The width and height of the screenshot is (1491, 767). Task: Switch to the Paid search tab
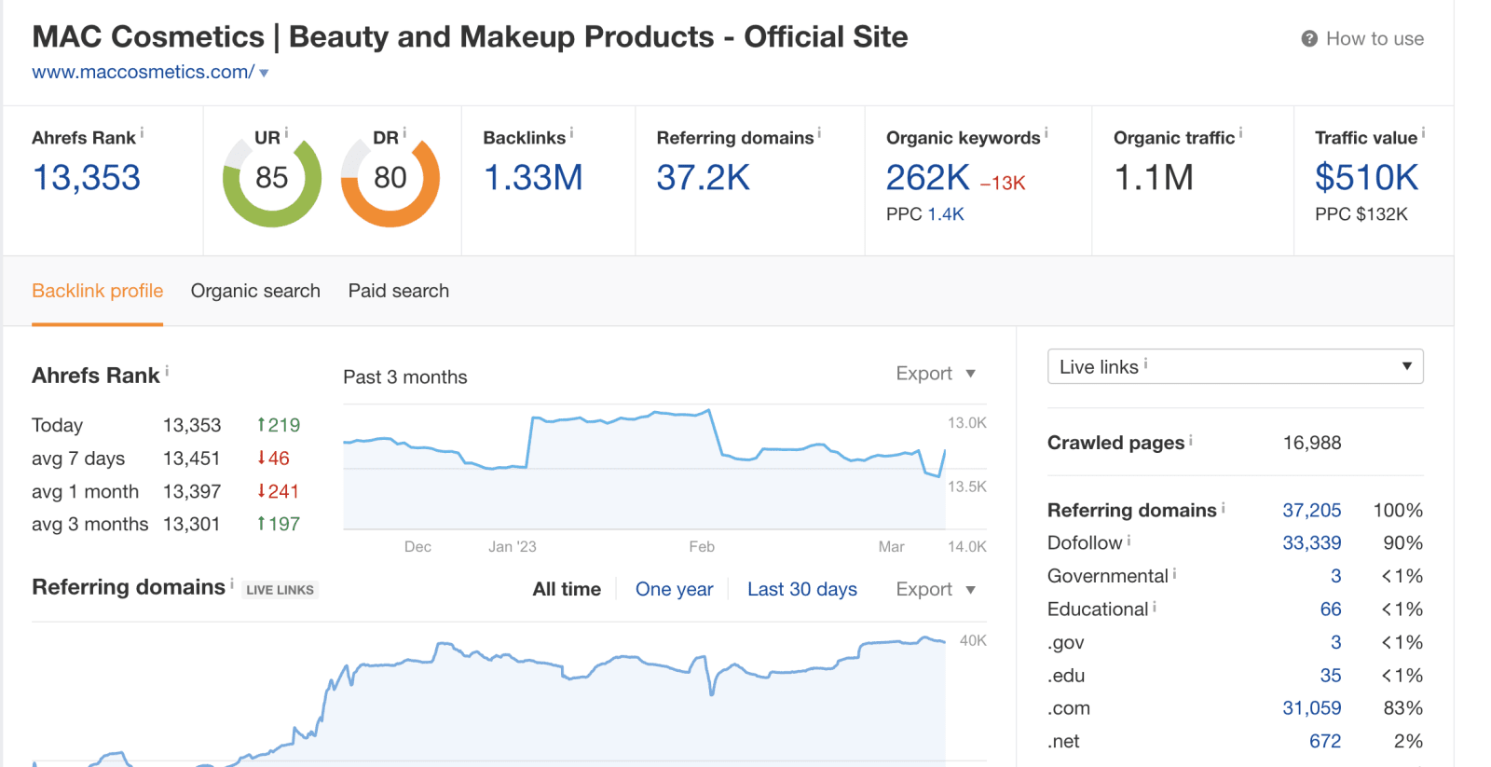coord(399,291)
